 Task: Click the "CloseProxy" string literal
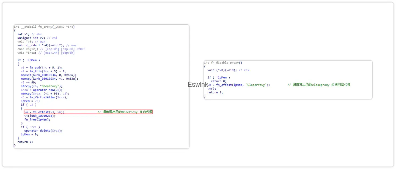point(256,85)
